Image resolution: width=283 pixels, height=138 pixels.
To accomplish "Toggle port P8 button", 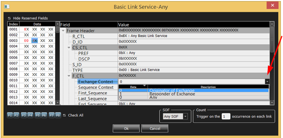I will coord(58,115).
